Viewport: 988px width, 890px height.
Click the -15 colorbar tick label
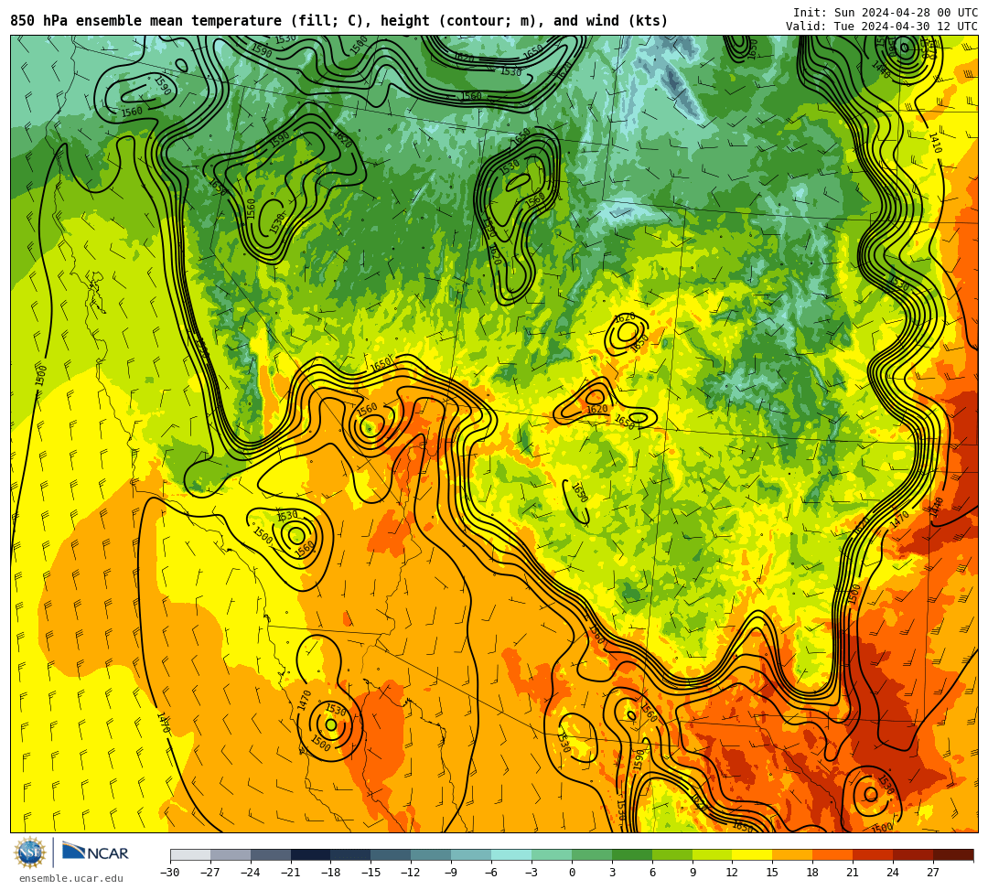tap(371, 873)
